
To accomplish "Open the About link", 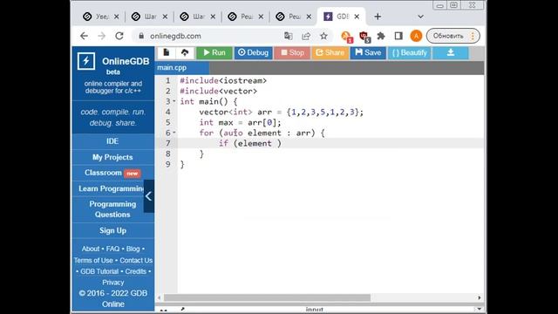I will click(91, 249).
